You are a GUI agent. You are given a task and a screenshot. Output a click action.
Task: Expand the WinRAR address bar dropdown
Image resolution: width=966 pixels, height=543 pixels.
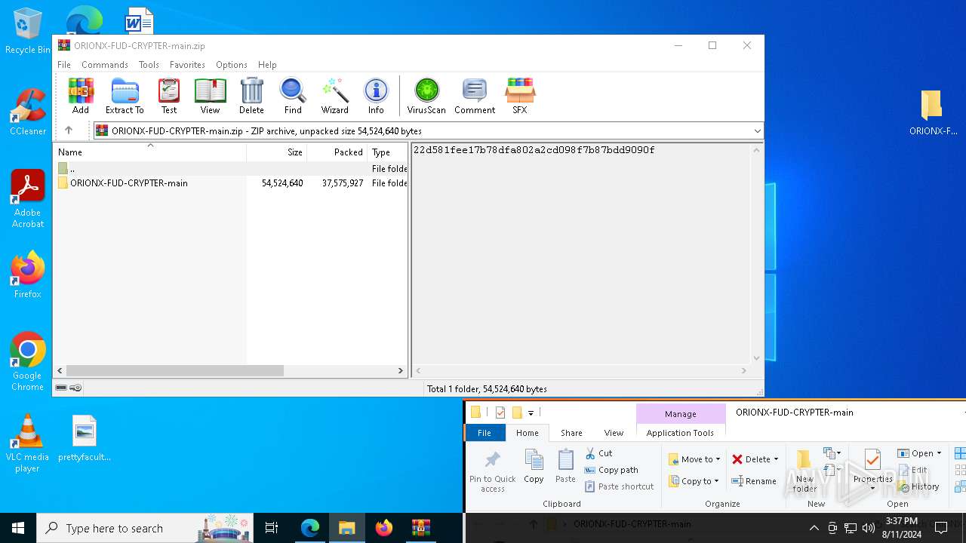(x=757, y=131)
